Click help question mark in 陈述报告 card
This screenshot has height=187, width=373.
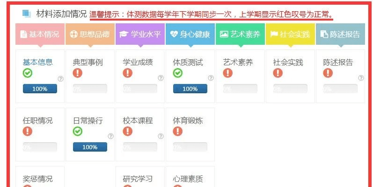[361, 78]
